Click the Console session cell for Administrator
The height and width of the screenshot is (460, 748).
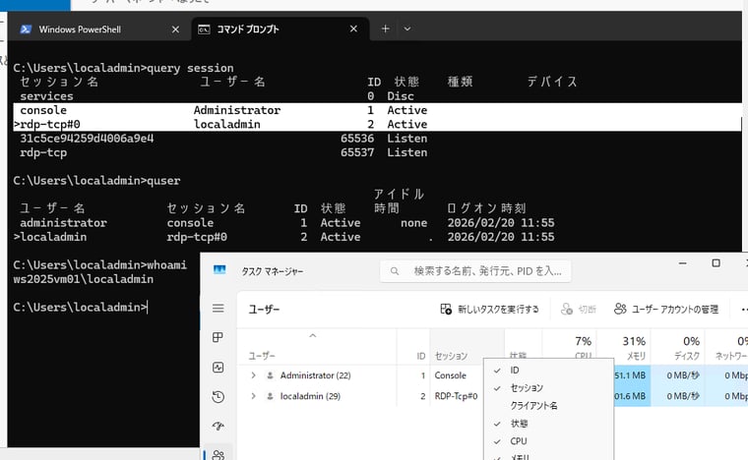(451, 375)
